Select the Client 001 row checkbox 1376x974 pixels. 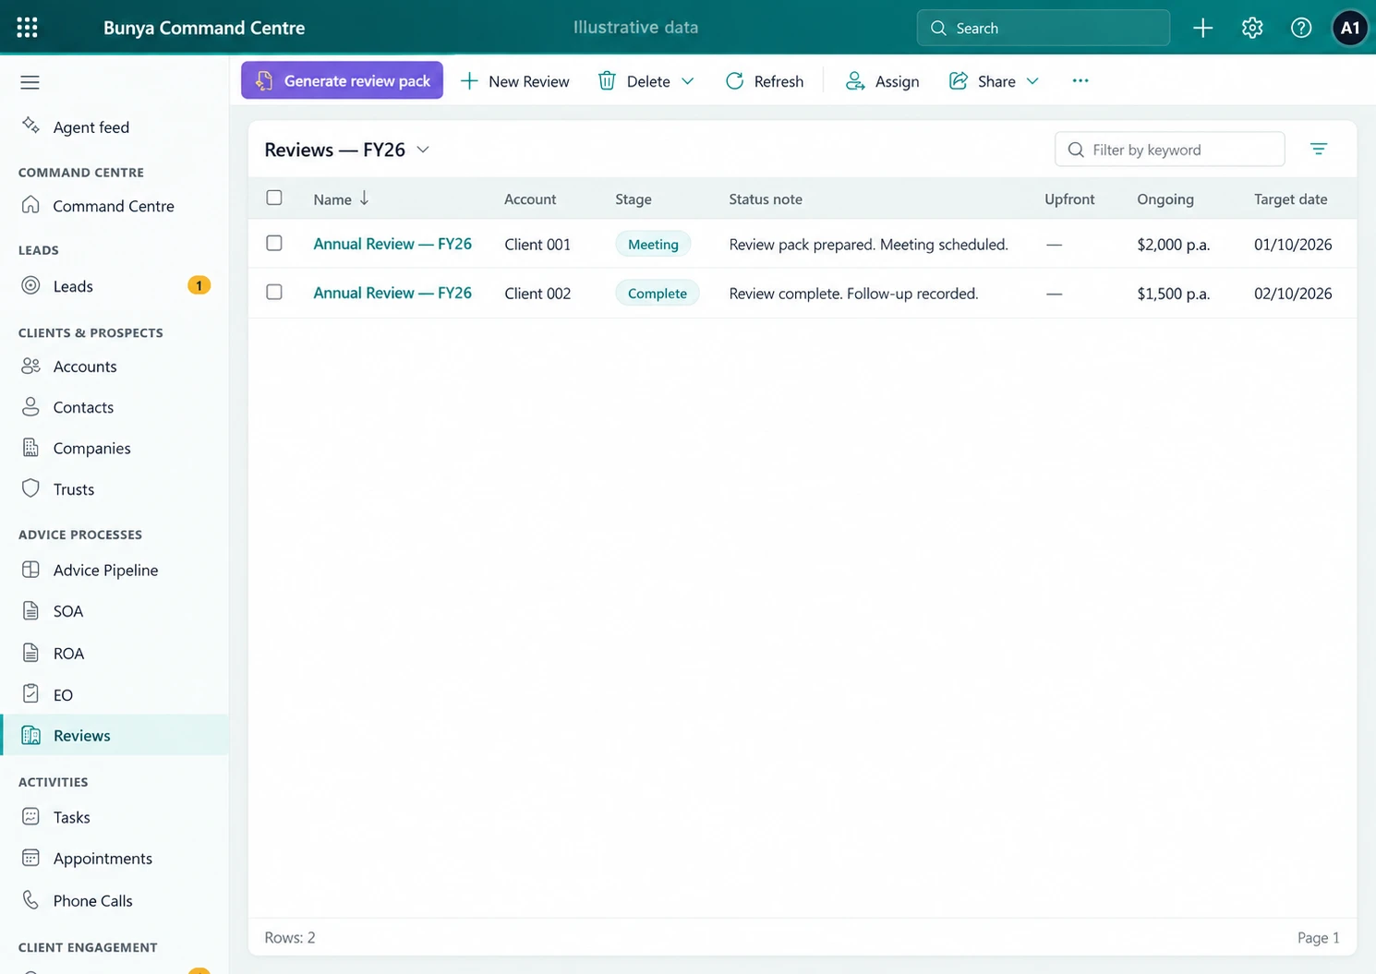(274, 243)
